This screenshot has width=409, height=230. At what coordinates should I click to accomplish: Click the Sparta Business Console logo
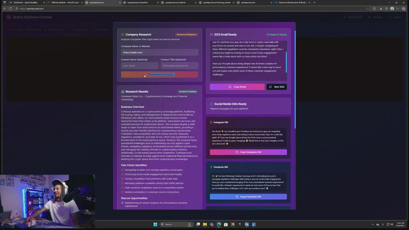tap(9, 17)
